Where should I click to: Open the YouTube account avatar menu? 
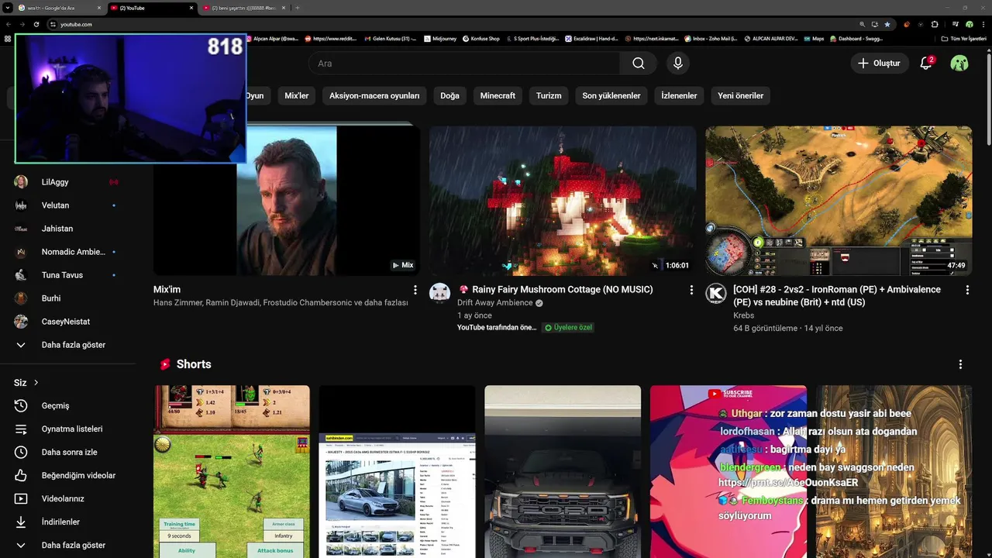(959, 64)
